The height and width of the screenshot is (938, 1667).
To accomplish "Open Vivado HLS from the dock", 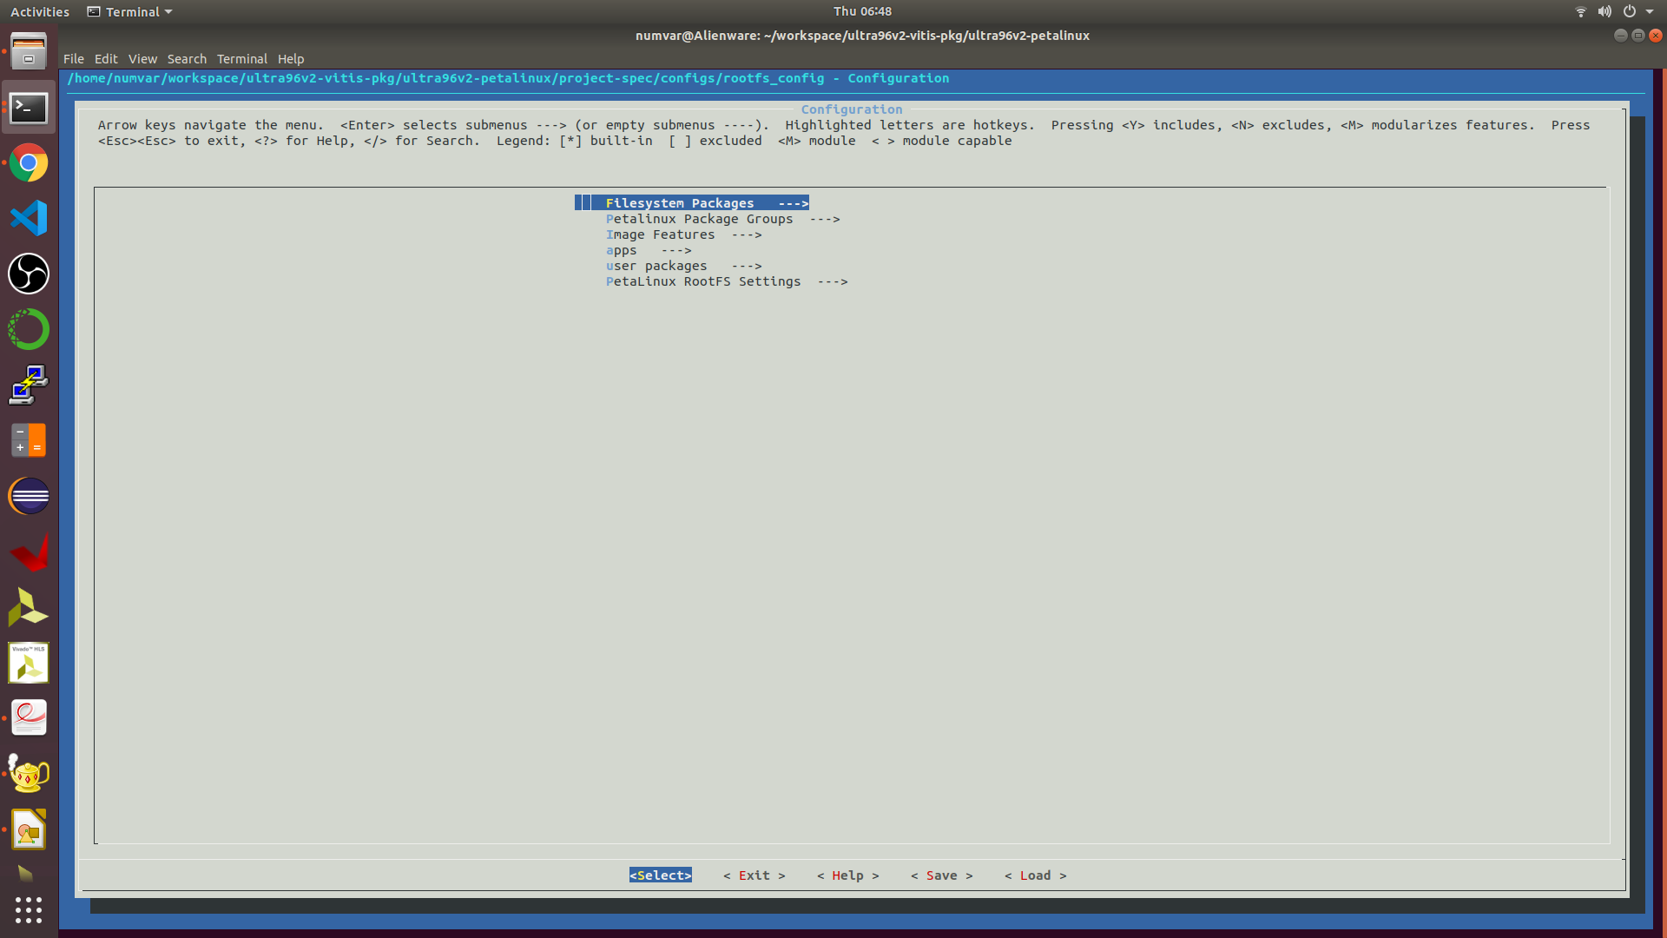I will [29, 664].
